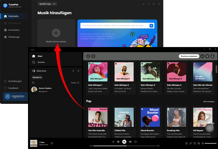
Task: Skip to previous track
Action: [x=118, y=142]
